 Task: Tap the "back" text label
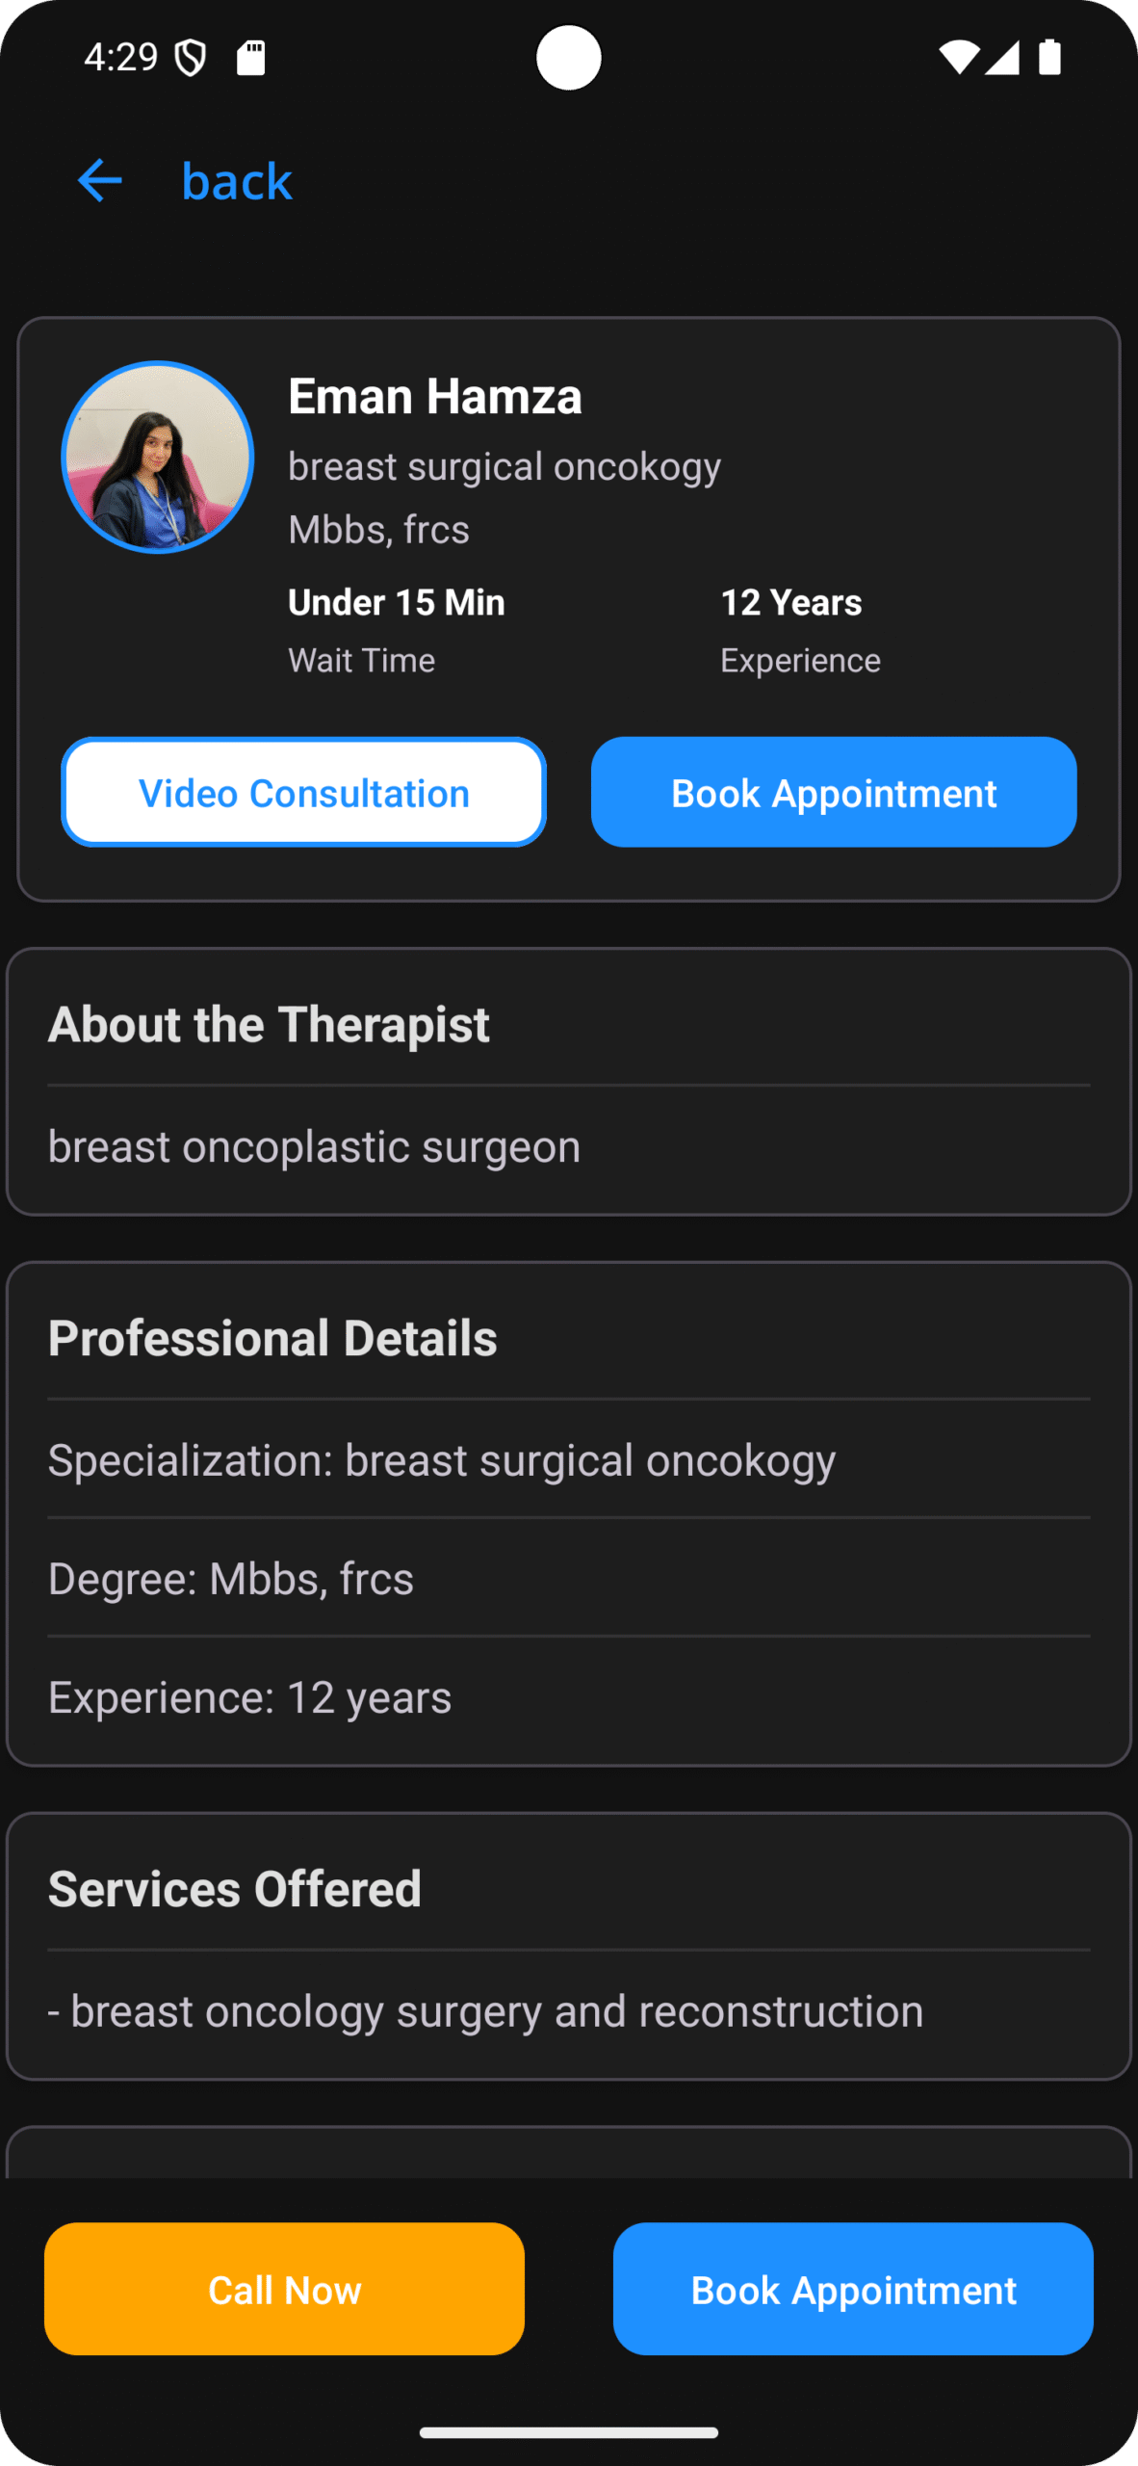[x=237, y=181]
